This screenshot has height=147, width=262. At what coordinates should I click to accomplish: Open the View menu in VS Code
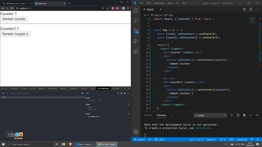tap(170, 3)
